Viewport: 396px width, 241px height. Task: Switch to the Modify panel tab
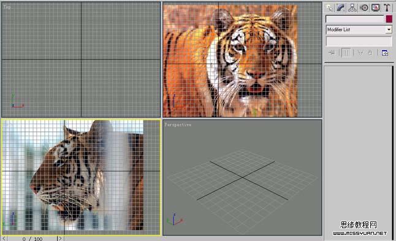[341, 8]
